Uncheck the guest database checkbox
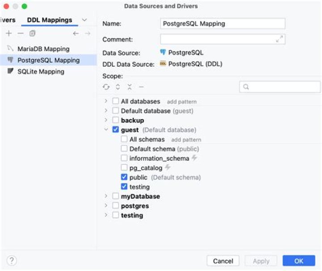This screenshot has width=322, height=271. (115, 129)
